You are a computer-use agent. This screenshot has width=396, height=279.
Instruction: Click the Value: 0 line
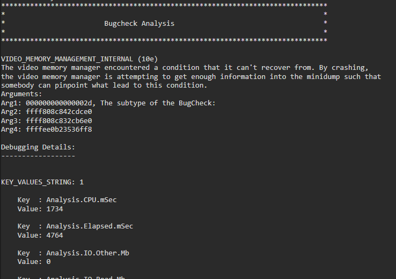coord(34,261)
